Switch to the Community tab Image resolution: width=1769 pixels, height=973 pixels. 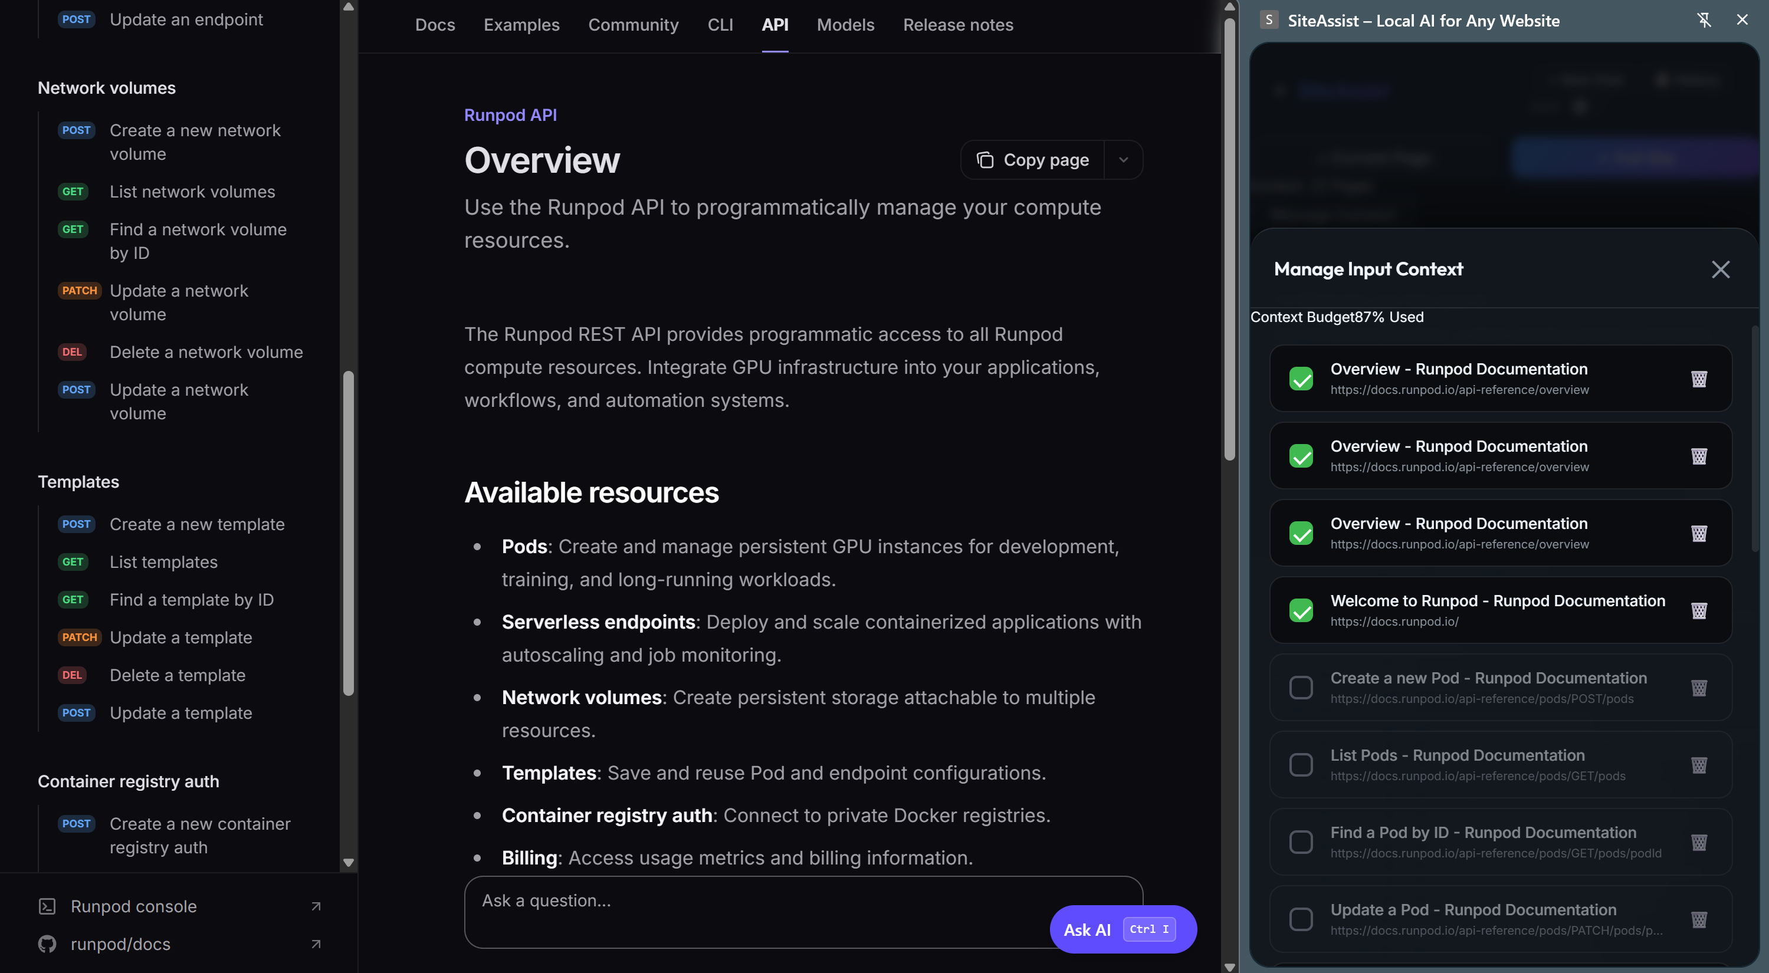[633, 25]
